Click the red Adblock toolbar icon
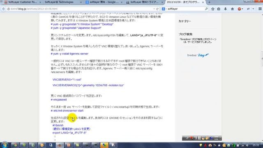Image resolution: width=263 pixels, height=148 pixels. point(239,9)
